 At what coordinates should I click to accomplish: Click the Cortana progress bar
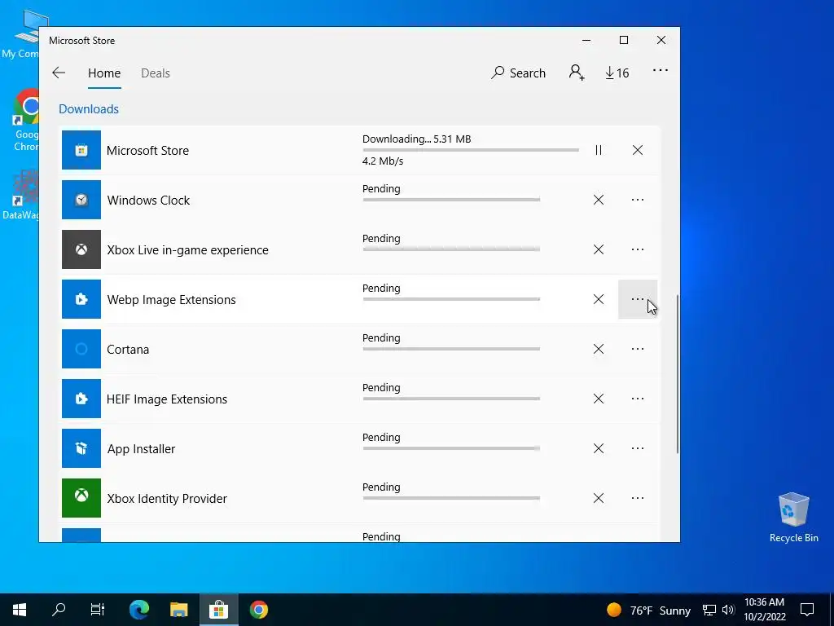point(451,349)
